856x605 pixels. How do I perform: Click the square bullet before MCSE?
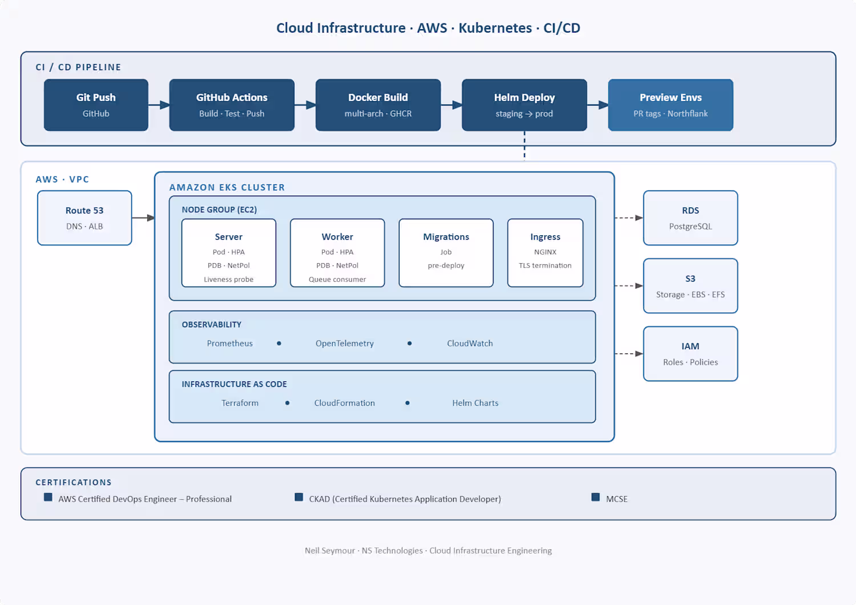pyautogui.click(x=596, y=497)
